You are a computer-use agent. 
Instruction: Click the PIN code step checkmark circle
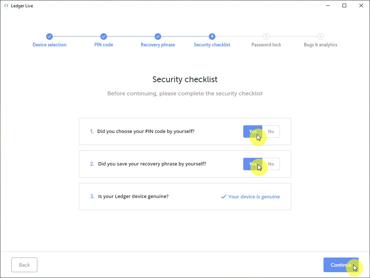pos(104,37)
